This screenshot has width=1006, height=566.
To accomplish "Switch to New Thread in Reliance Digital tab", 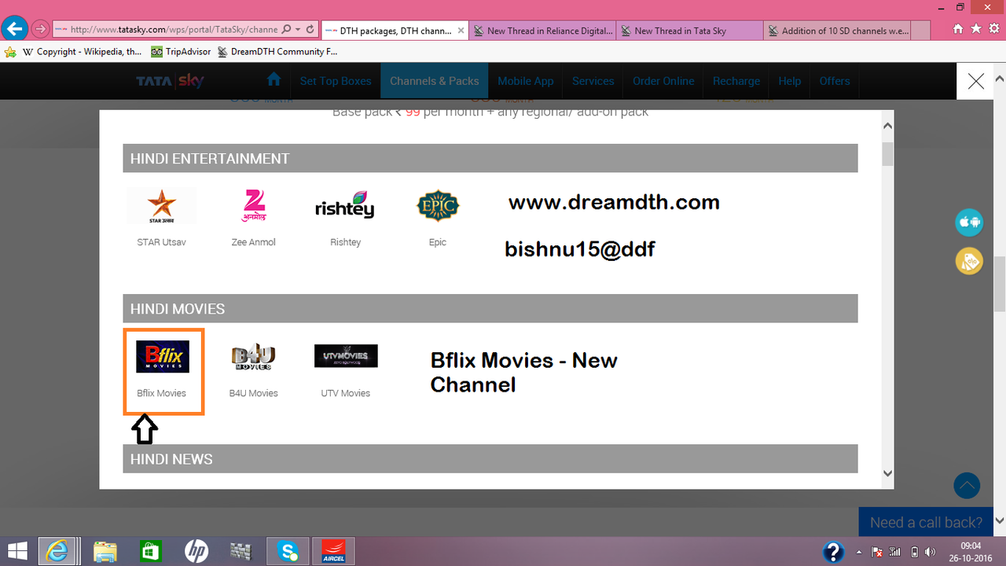I will [x=542, y=31].
